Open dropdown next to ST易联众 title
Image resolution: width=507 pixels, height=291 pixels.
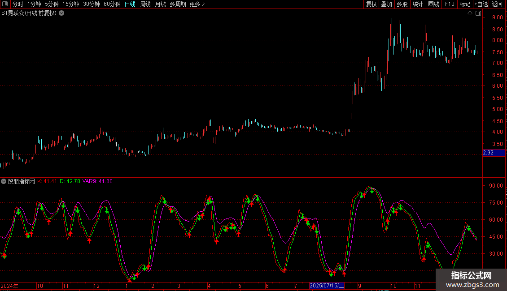(x=61, y=13)
